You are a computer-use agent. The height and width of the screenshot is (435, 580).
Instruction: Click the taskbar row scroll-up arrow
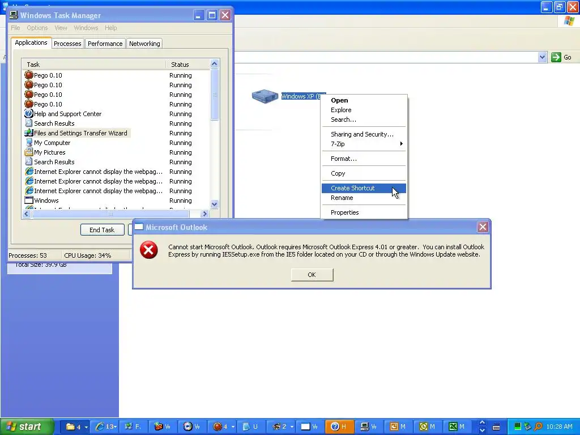click(482, 423)
